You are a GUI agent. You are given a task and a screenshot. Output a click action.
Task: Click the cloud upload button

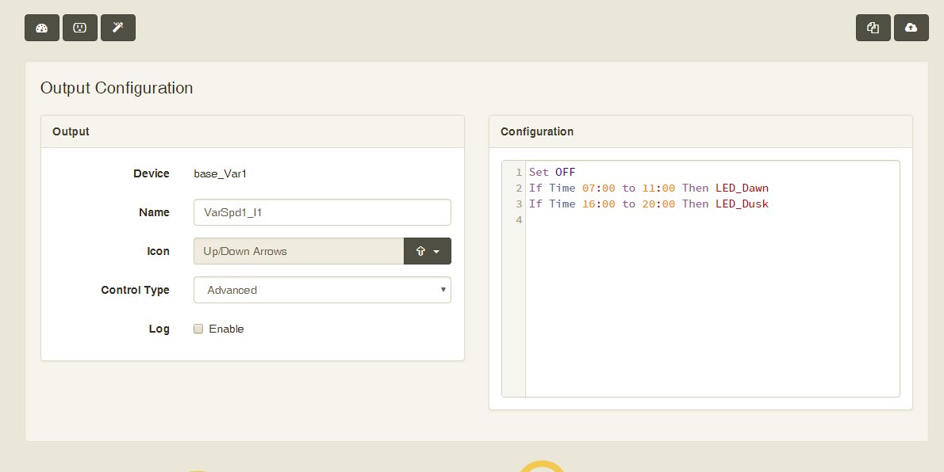pyautogui.click(x=911, y=28)
